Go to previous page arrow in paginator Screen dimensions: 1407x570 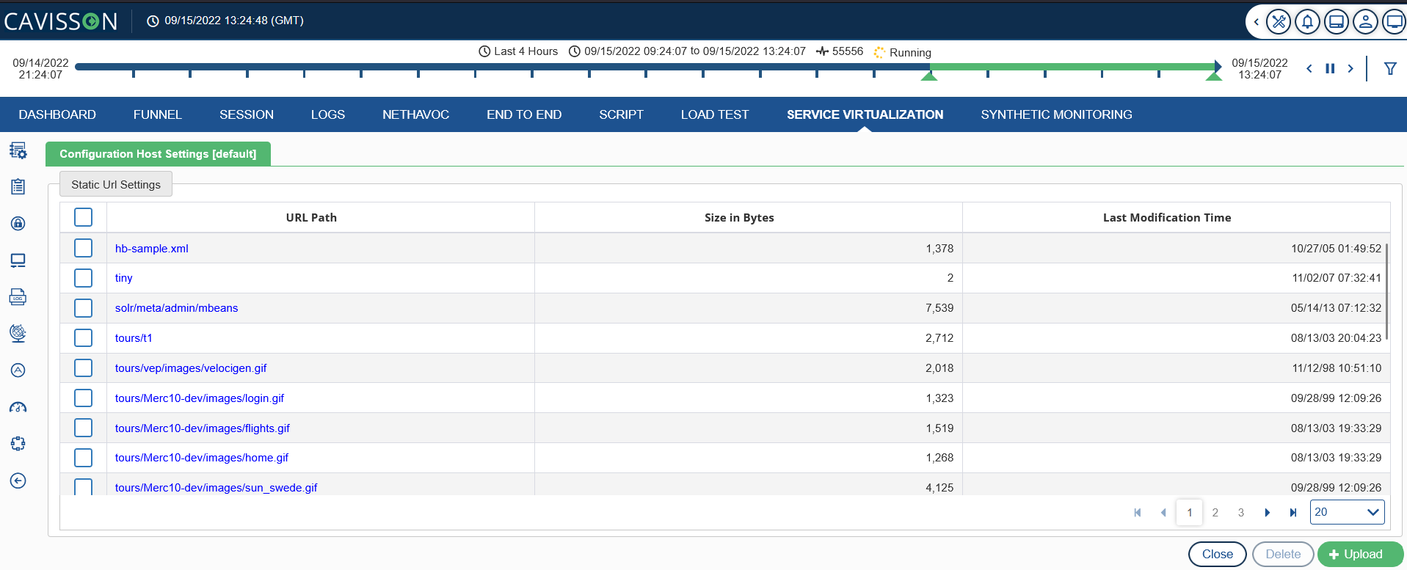tap(1163, 513)
